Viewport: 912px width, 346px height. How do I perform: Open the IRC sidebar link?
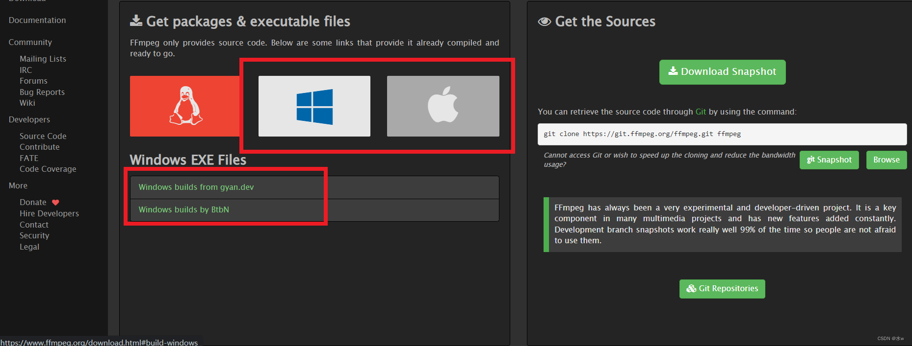pyautogui.click(x=26, y=70)
